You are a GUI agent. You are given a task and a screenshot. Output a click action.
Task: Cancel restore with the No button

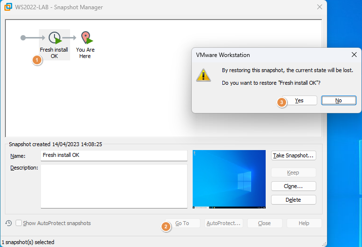[x=339, y=100]
